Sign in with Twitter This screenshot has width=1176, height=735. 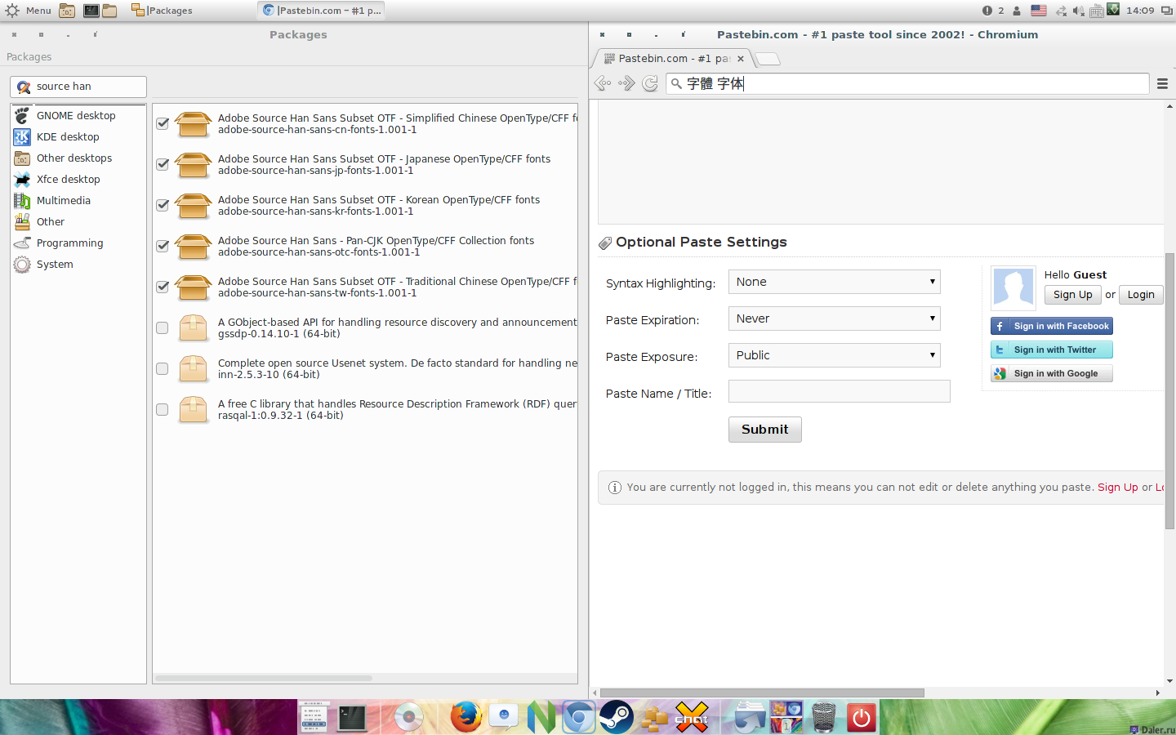[1052, 350]
